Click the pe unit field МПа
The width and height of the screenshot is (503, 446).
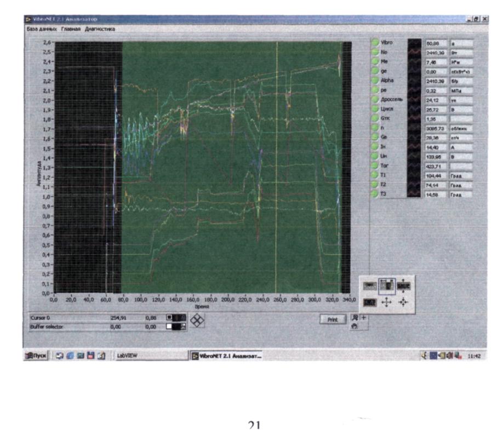pyautogui.click(x=461, y=91)
